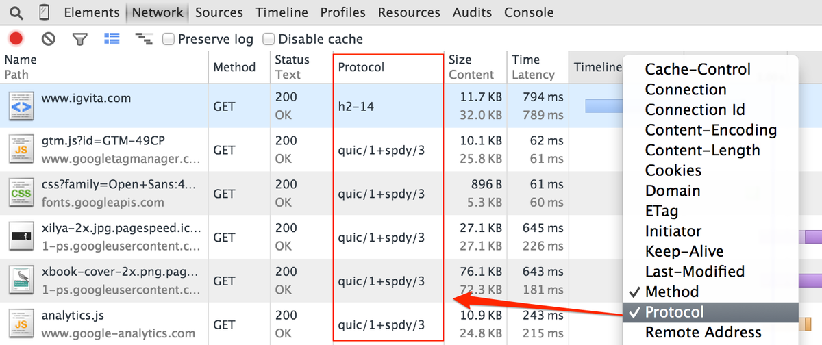This screenshot has height=345, width=822.
Task: Open the Timeline tab
Action: 283,12
